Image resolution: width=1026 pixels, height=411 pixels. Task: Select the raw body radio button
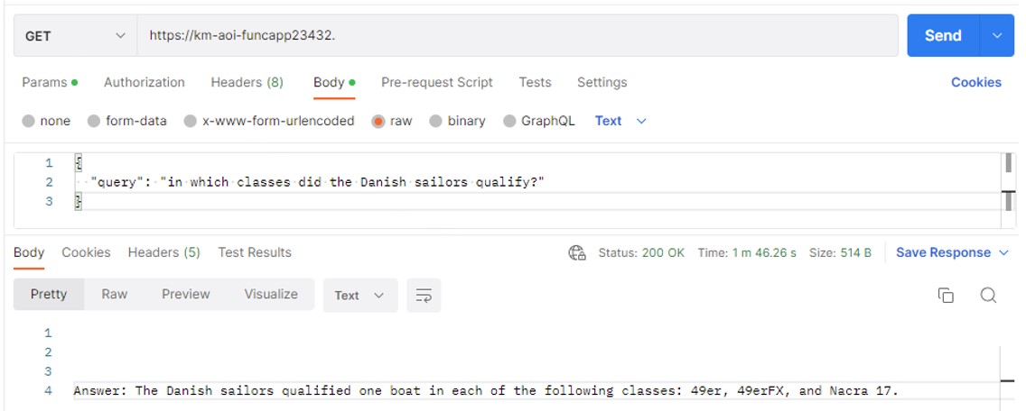[x=378, y=122]
